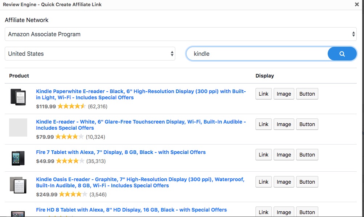This screenshot has width=364, height=217.
Task: Click Button display option for Fire 7 Tablet
Action: tap(307, 155)
